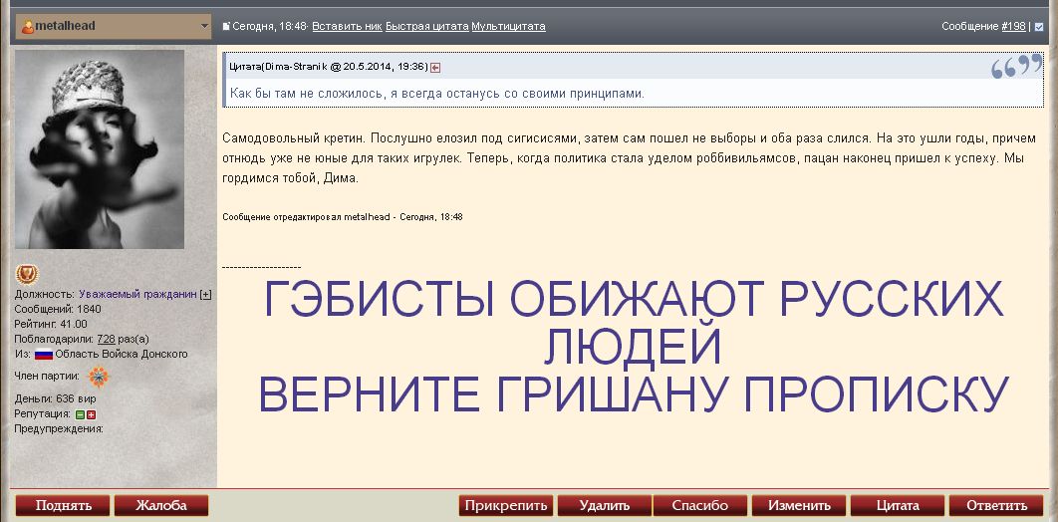Viewport: 1058px width, 522px height.
Task: Click the Предупреждения label
Action: [x=59, y=429]
